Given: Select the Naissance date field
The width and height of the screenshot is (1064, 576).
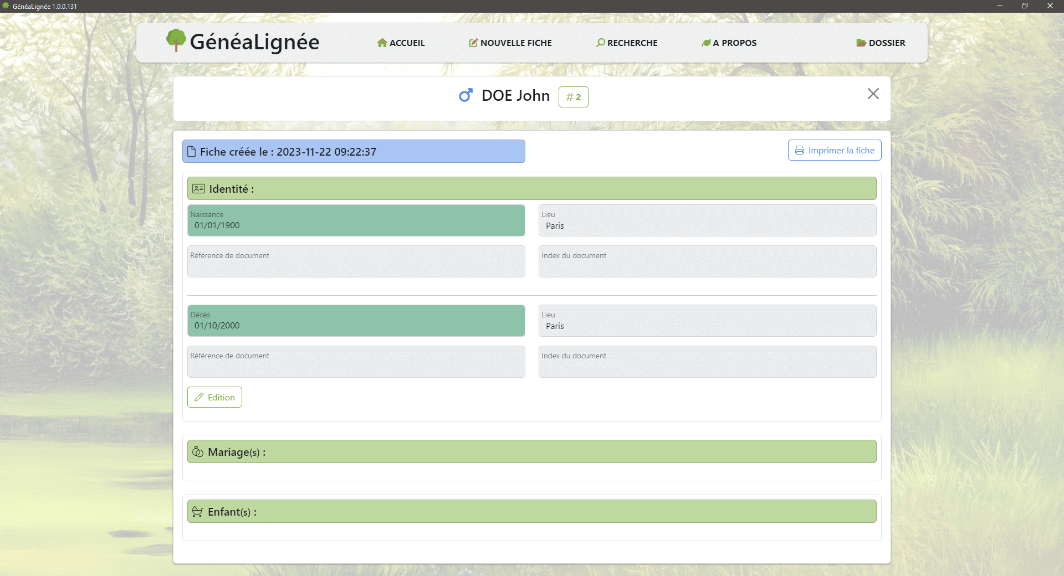Looking at the screenshot, I should coord(356,221).
